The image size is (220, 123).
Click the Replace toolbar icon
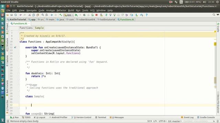47,15
